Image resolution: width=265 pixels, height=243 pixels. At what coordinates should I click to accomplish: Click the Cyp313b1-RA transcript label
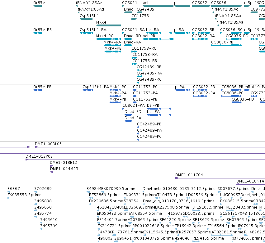coord(93,30)
